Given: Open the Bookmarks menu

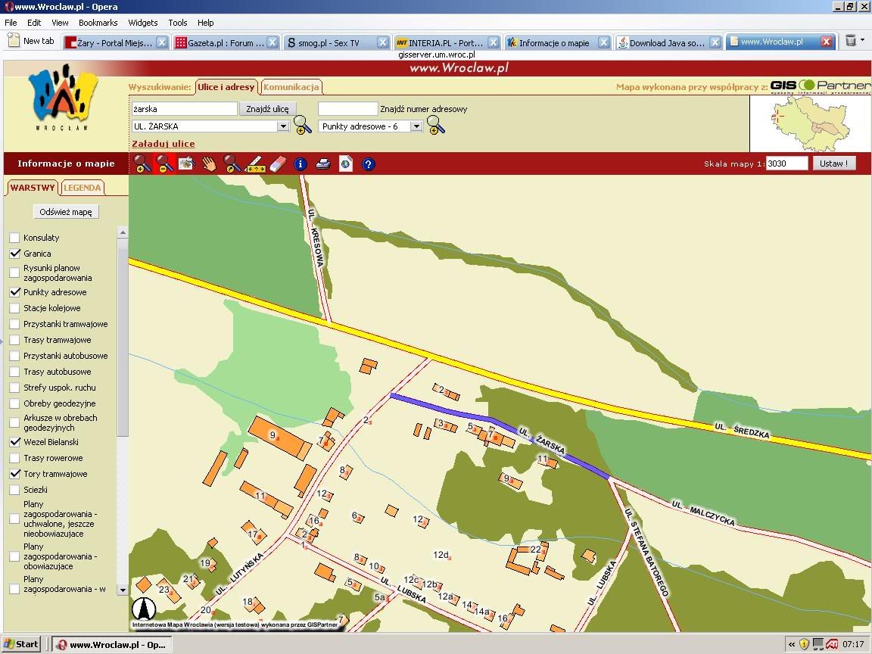Looking at the screenshot, I should click(98, 23).
